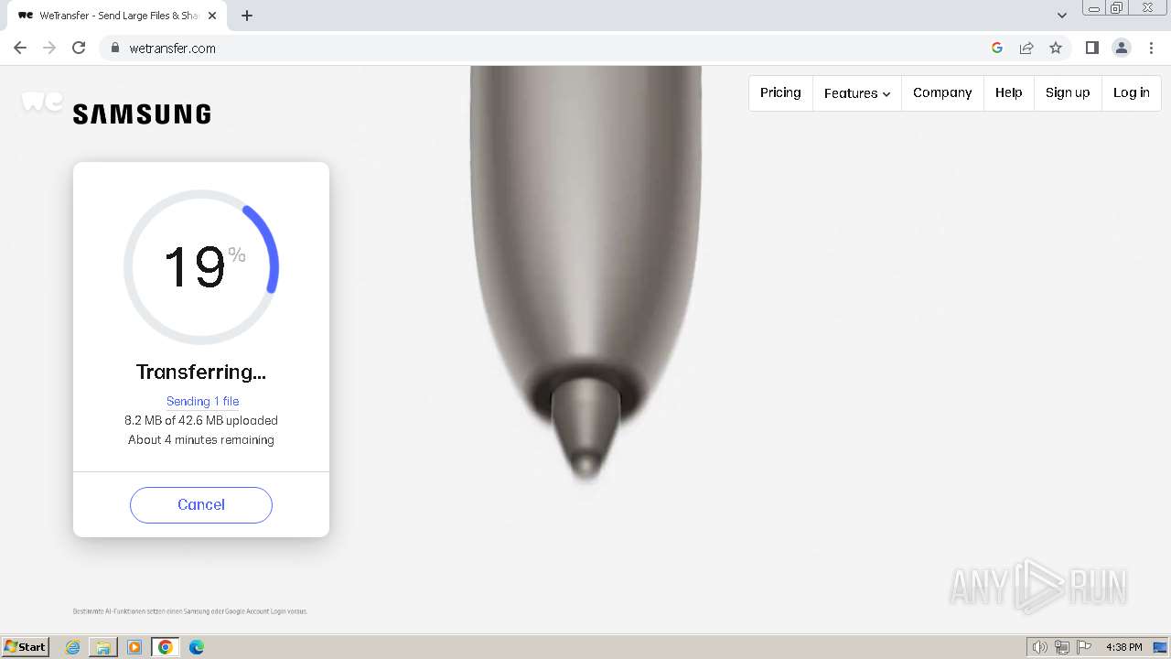The image size is (1171, 659).
Task: Click the Samsung stylus pen wallpaper ad
Action: [x=585, y=275]
